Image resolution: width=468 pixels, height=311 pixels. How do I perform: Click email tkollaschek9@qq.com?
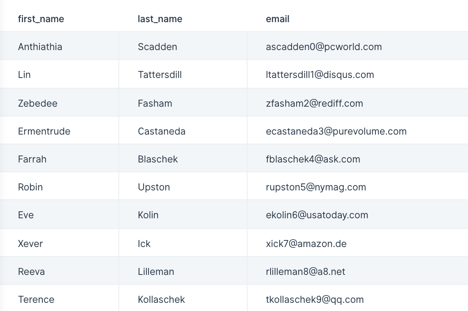click(x=315, y=300)
